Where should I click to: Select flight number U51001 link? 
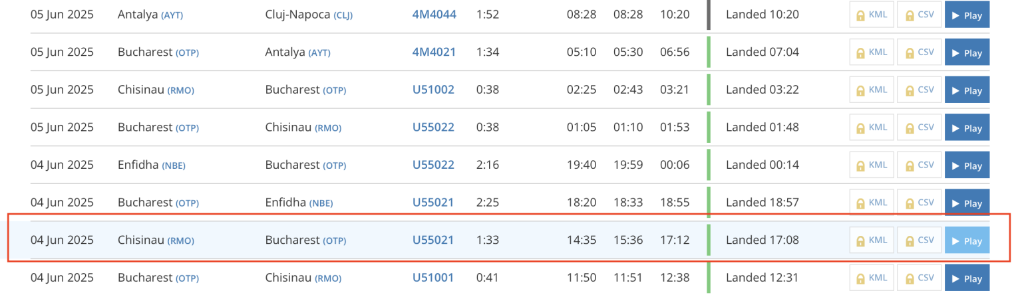[x=433, y=278]
